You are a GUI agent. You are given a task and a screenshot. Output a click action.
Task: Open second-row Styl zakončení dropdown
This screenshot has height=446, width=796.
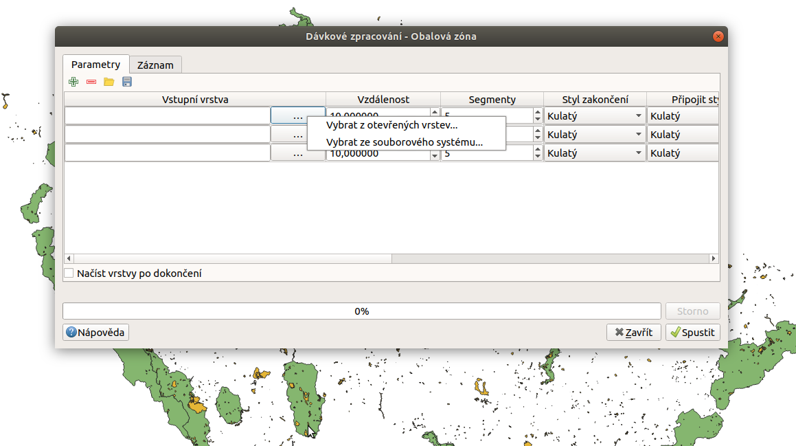click(595, 135)
